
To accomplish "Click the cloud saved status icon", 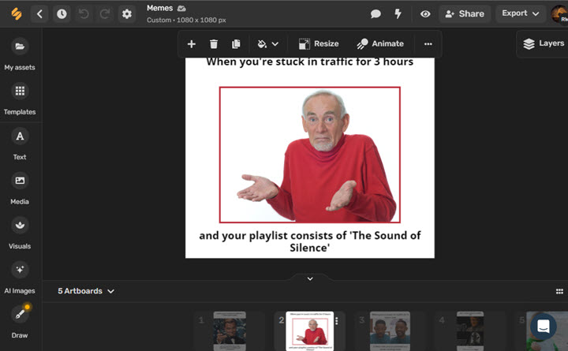I will (181, 8).
